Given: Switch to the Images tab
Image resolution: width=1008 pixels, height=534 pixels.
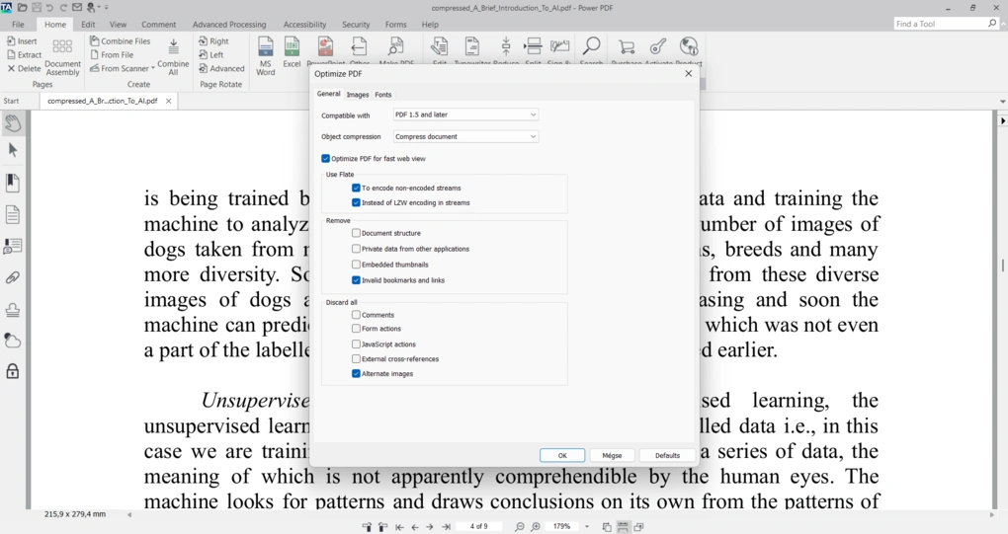Looking at the screenshot, I should pyautogui.click(x=358, y=95).
